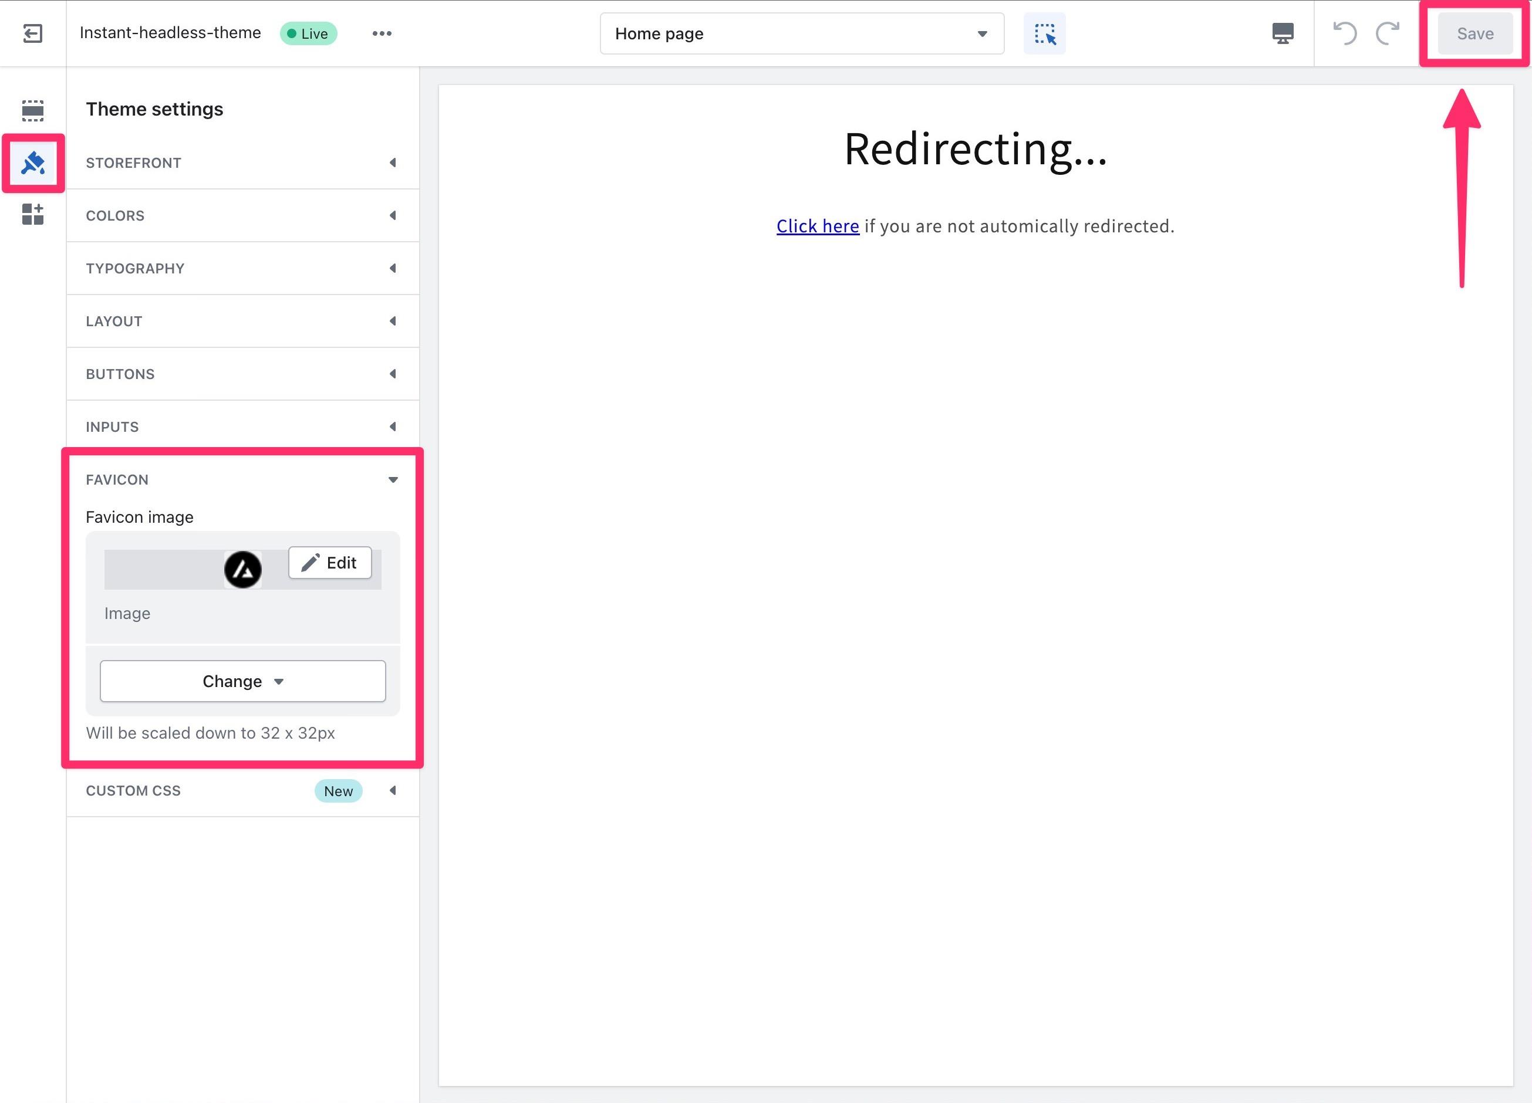Click the more options ellipsis icon
The image size is (1532, 1103).
coord(382,33)
